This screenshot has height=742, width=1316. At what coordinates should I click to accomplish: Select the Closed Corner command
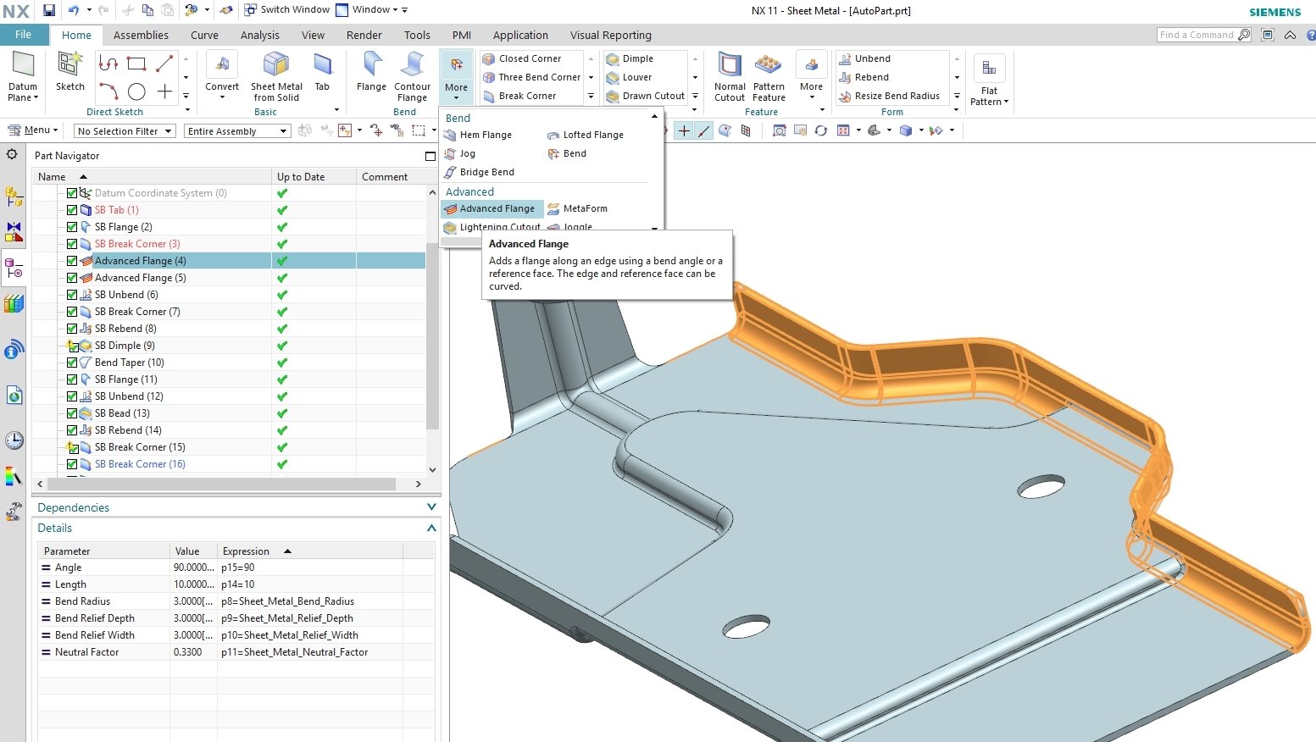522,58
